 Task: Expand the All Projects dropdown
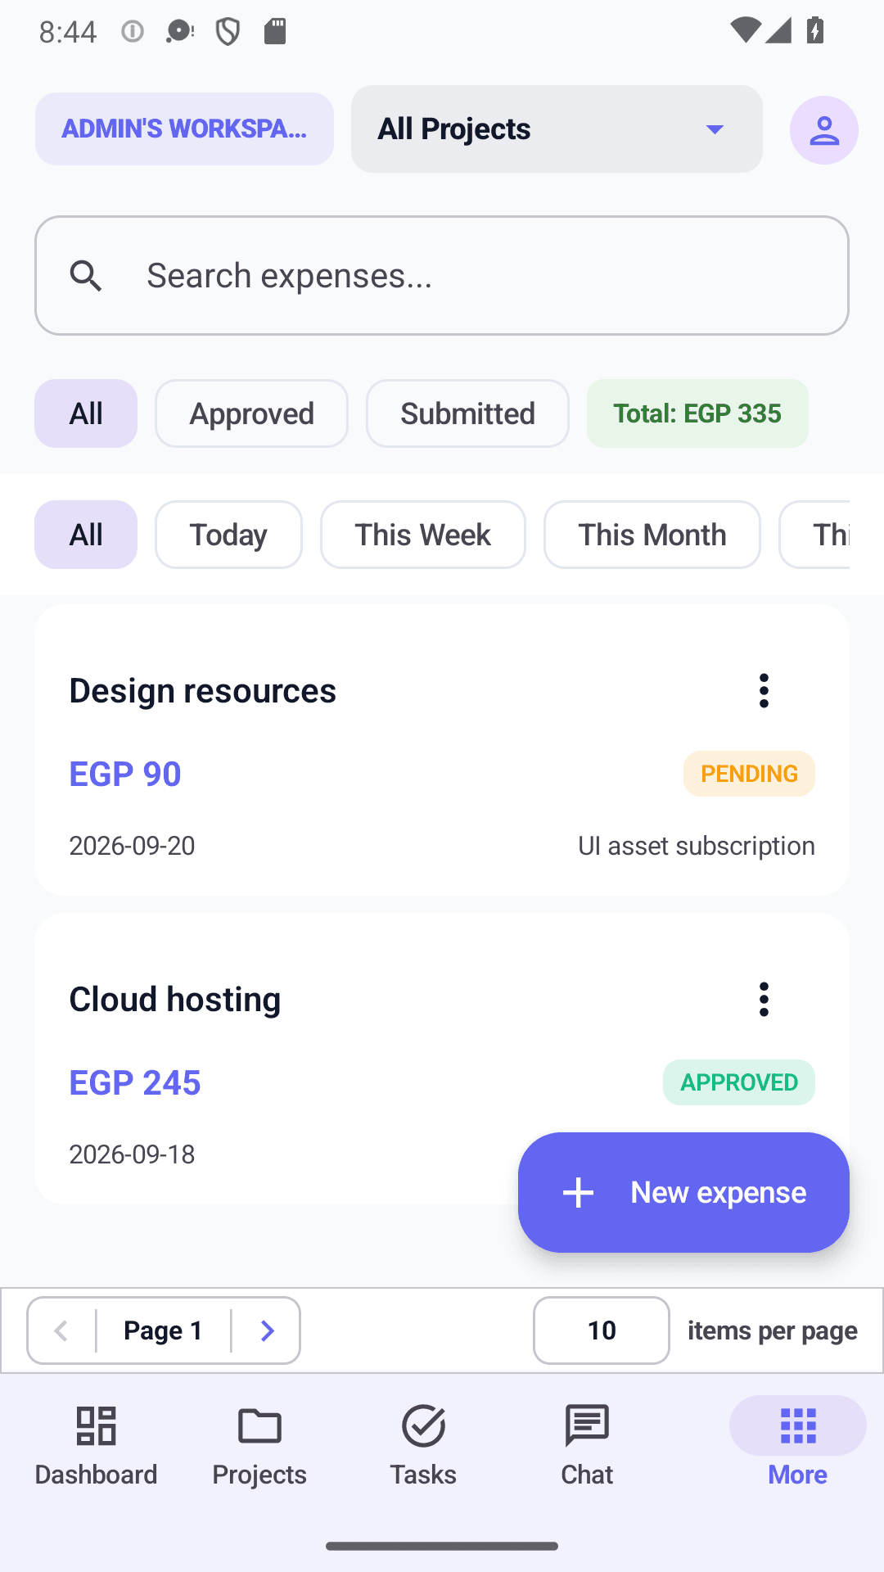557,129
